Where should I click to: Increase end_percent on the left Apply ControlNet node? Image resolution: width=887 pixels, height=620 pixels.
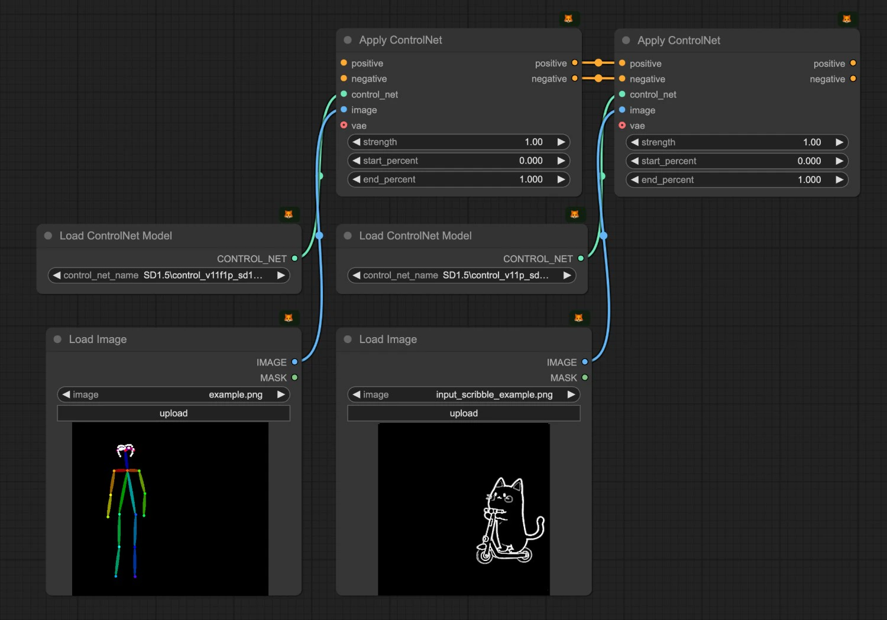coord(561,180)
